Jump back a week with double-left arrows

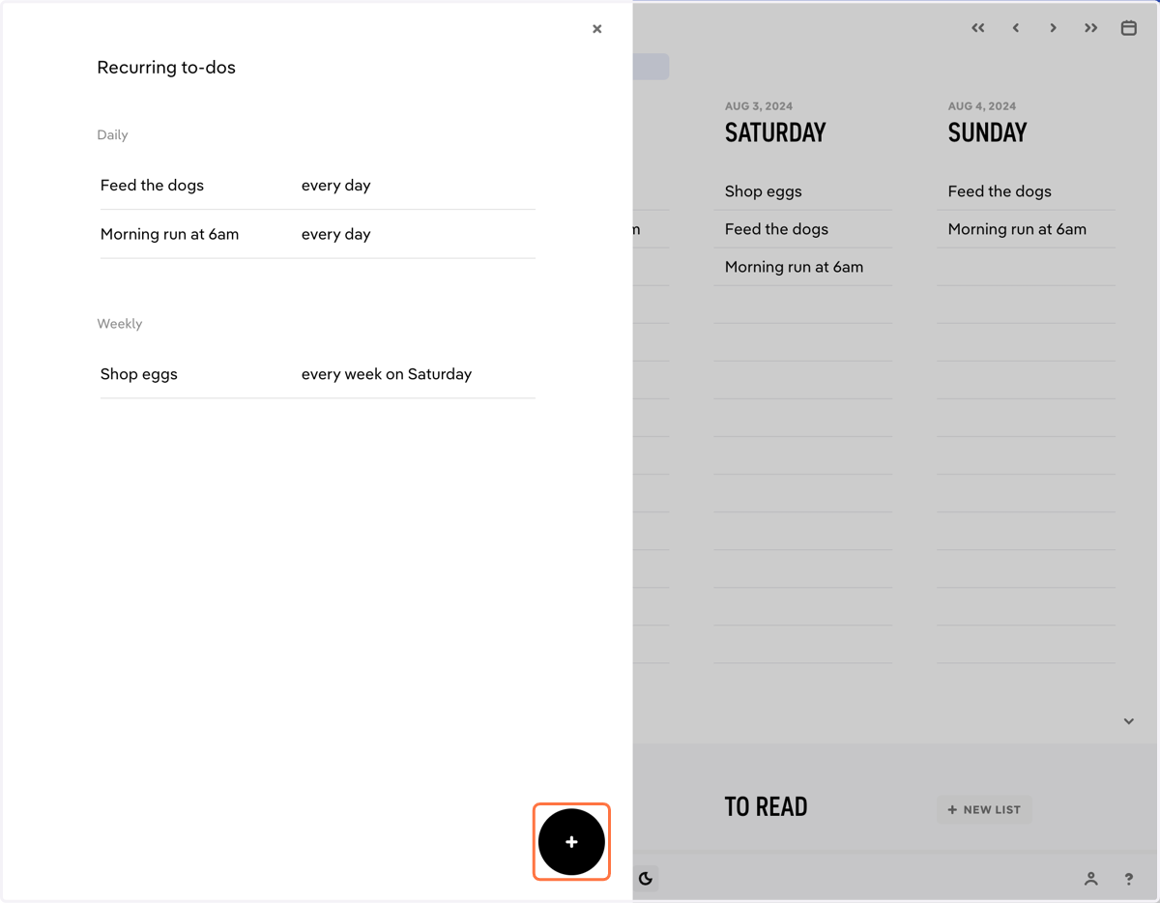click(x=978, y=28)
